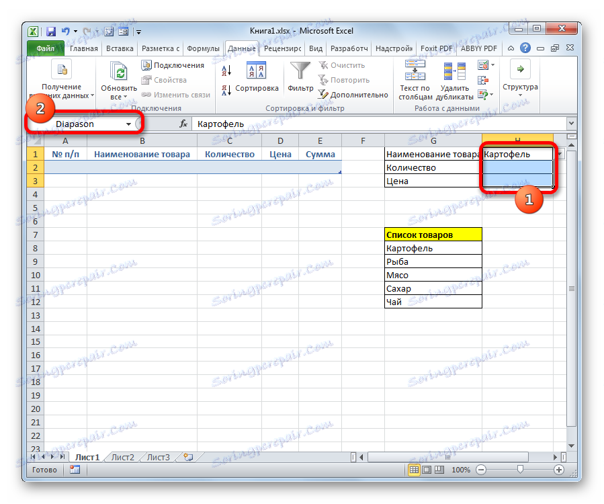Click the Количество header cell in column C
604x504 pixels.
[x=230, y=155]
